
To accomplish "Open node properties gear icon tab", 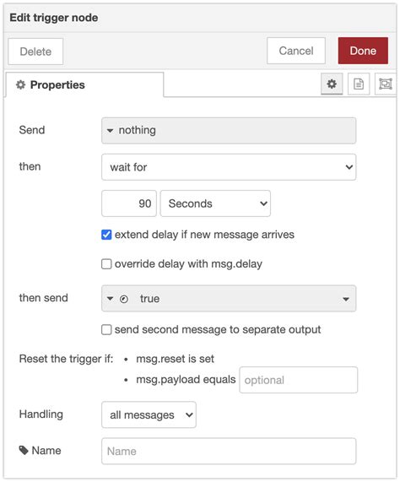I will click(332, 84).
